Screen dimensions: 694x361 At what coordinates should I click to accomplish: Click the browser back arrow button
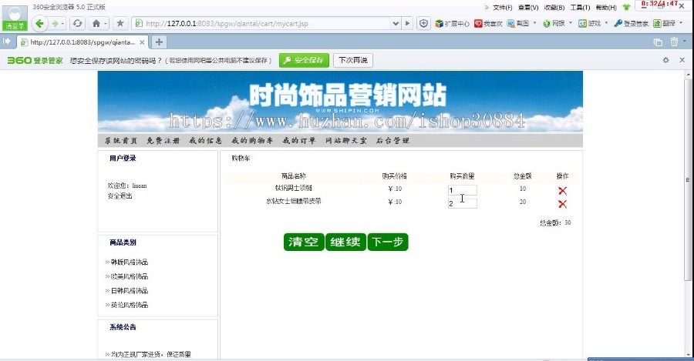click(x=39, y=23)
